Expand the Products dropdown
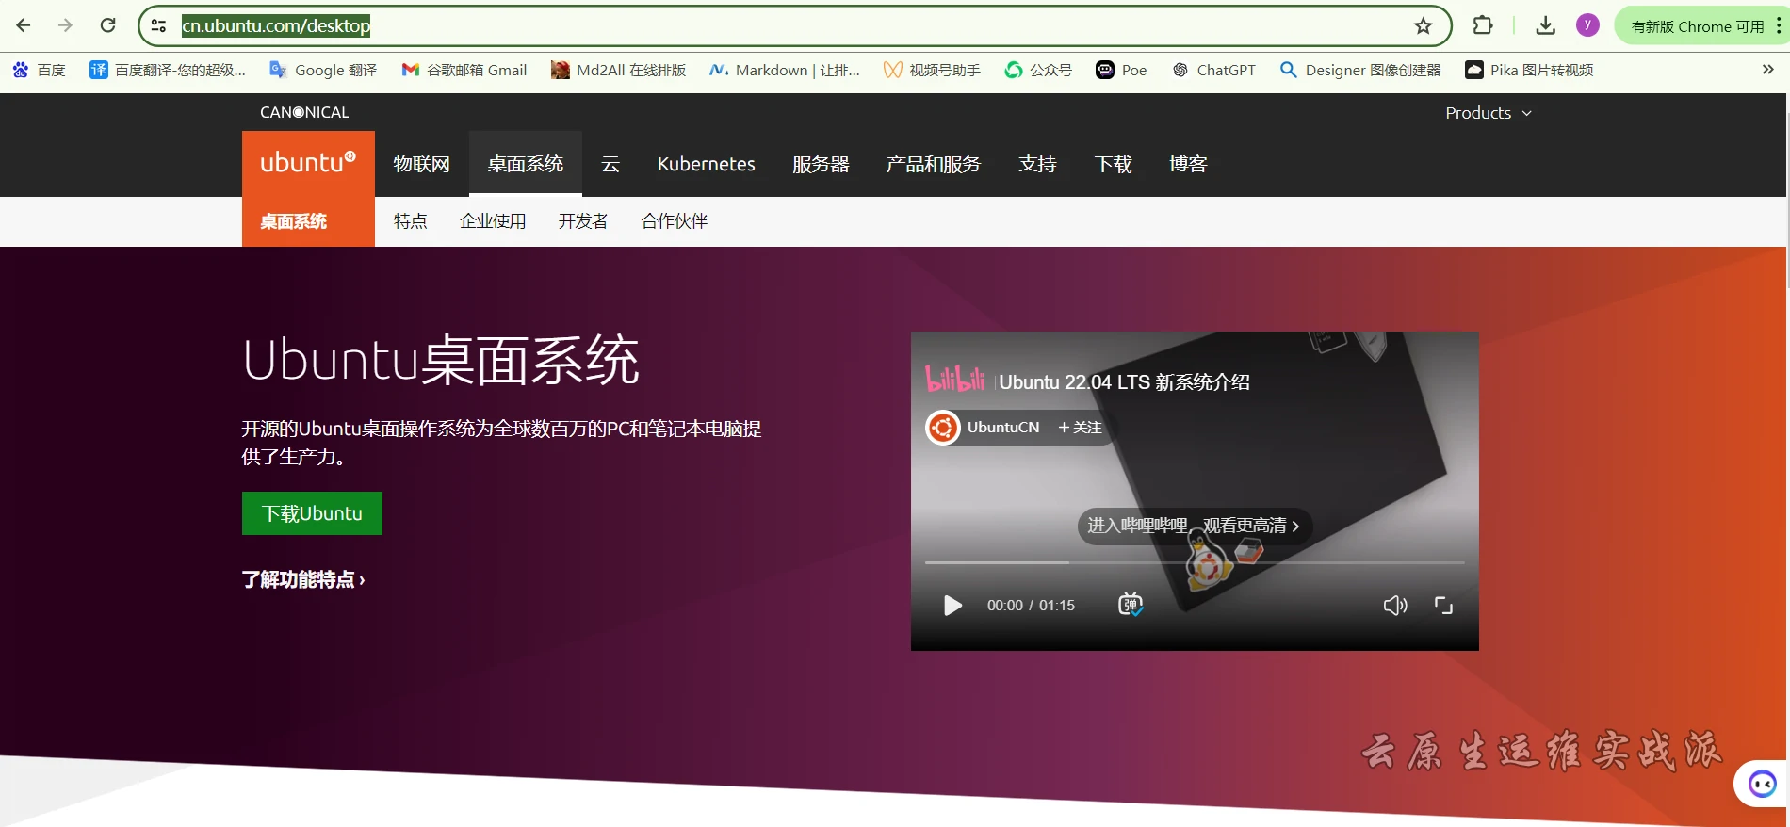Viewport: 1790px width, 827px height. click(x=1489, y=113)
